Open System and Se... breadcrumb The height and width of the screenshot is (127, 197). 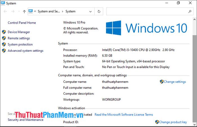[x=49, y=11]
